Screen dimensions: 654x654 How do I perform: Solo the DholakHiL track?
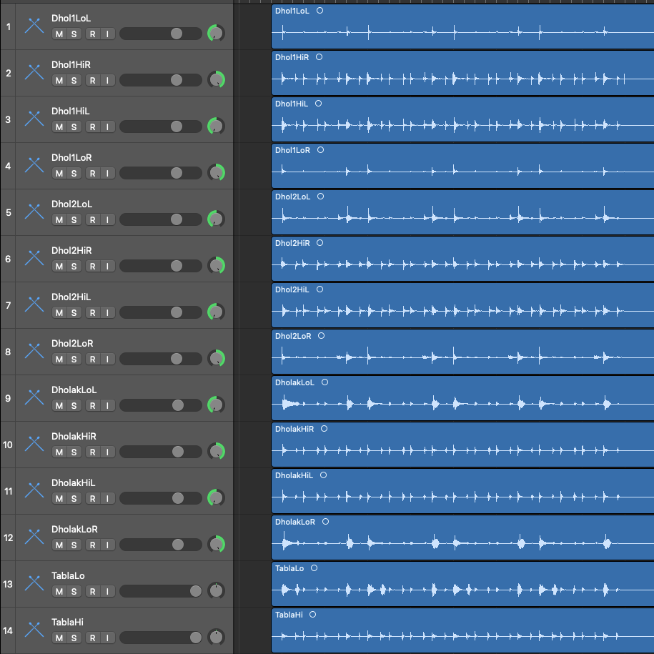tap(74, 498)
